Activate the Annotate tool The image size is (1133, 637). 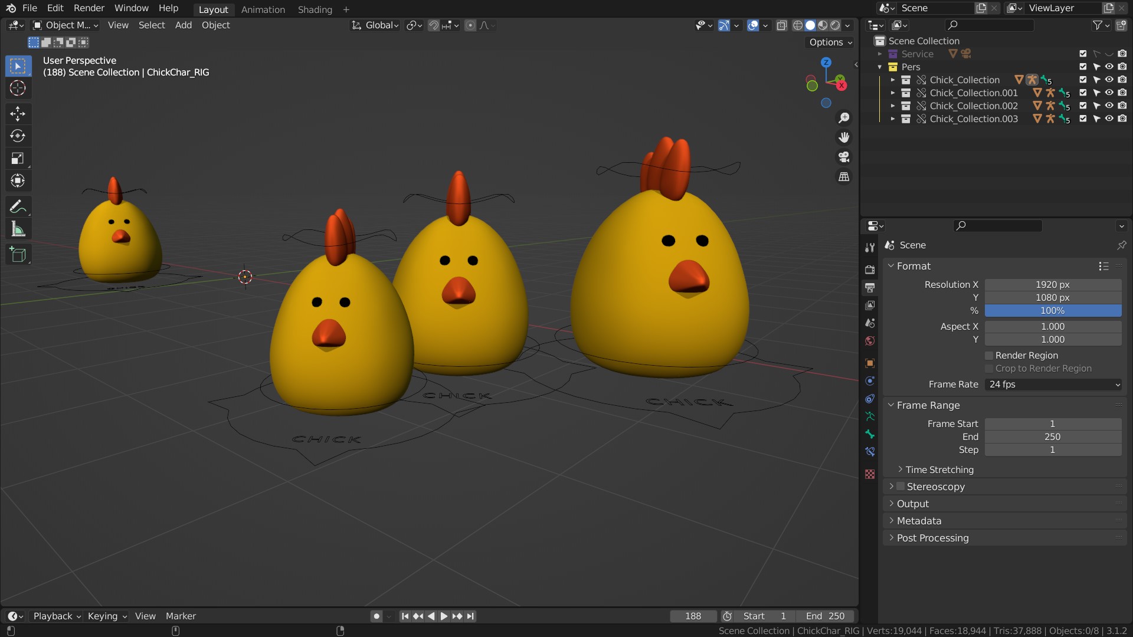(18, 206)
